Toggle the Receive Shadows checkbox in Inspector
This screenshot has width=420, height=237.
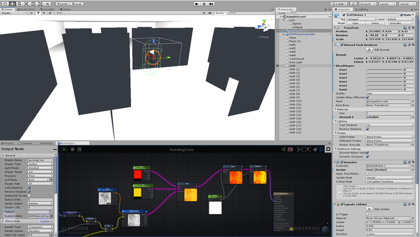[368, 129]
